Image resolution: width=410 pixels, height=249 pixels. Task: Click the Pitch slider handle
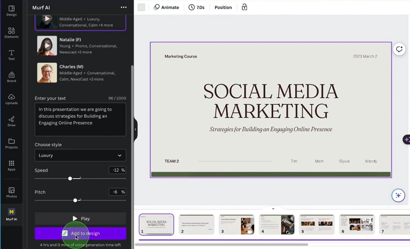tap(75, 200)
